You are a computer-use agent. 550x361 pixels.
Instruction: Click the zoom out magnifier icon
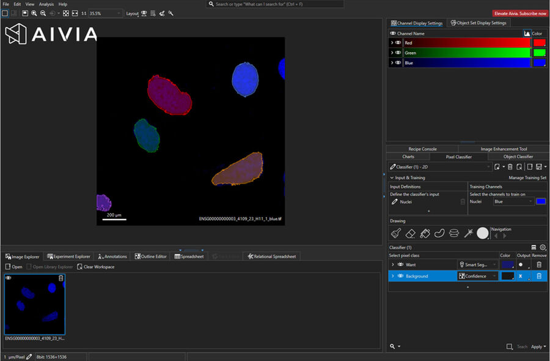[x=43, y=13]
